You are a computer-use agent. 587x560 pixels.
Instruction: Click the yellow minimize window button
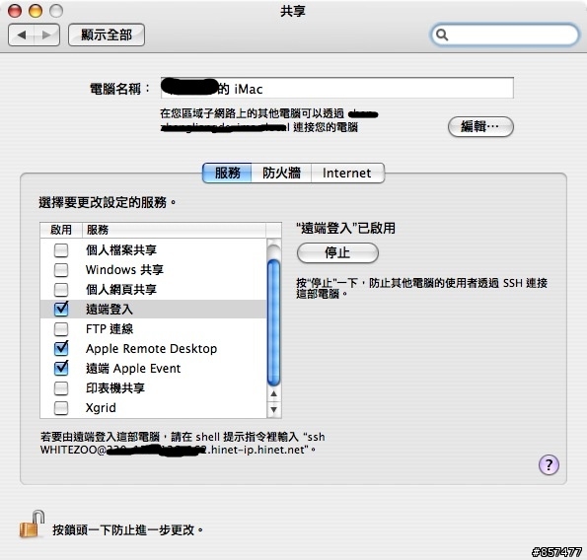(x=36, y=11)
